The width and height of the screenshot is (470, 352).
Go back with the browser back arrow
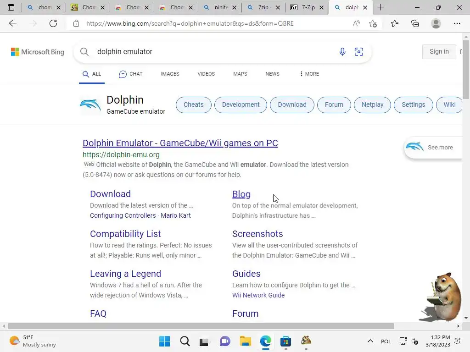pyautogui.click(x=12, y=23)
